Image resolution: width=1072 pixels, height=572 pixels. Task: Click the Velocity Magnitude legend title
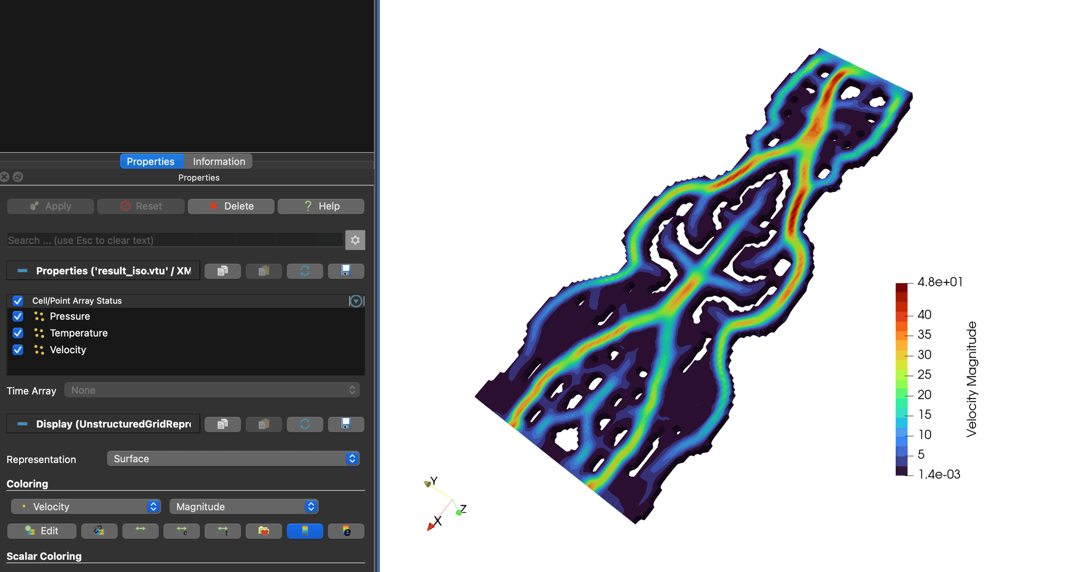[971, 379]
